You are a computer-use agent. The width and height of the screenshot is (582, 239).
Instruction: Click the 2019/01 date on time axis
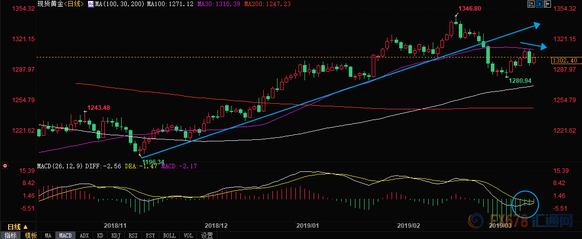(308, 225)
